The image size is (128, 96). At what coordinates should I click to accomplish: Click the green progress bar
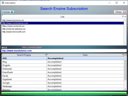64,93
